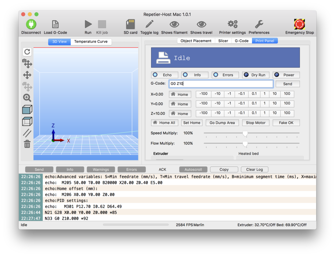Open the Slicer tab

click(223, 41)
